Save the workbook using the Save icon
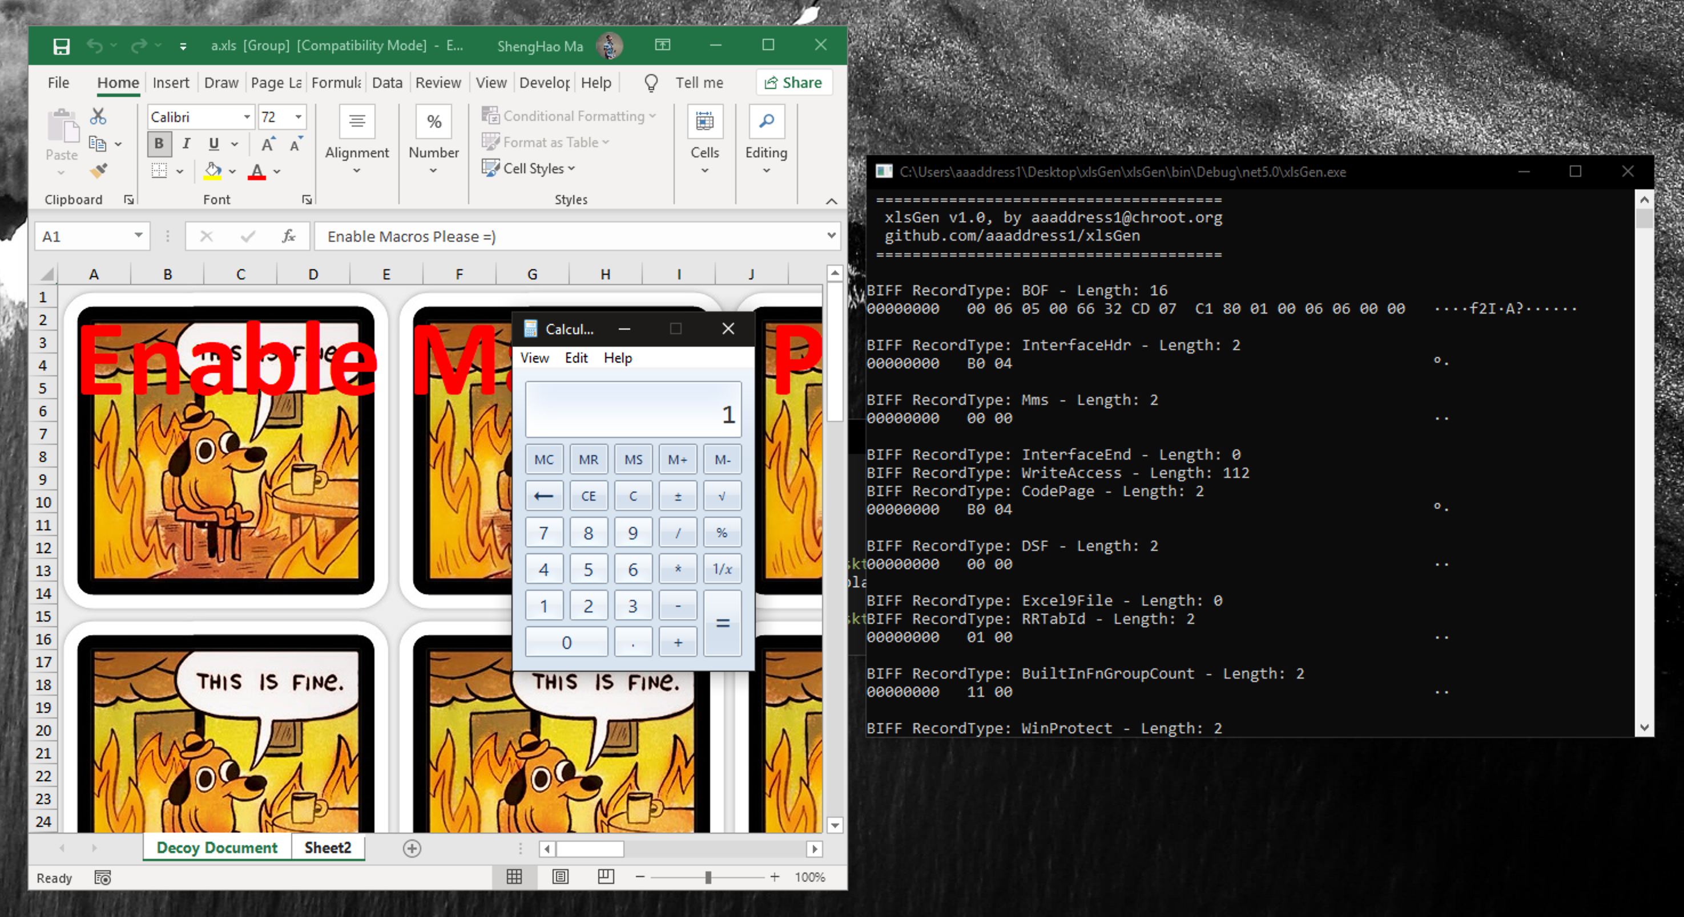The width and height of the screenshot is (1684, 917). point(62,46)
